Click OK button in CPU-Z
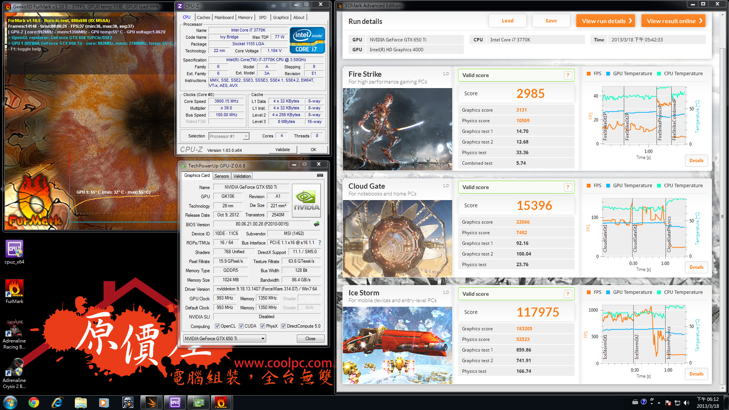Image resolution: width=729 pixels, height=410 pixels. tap(313, 150)
